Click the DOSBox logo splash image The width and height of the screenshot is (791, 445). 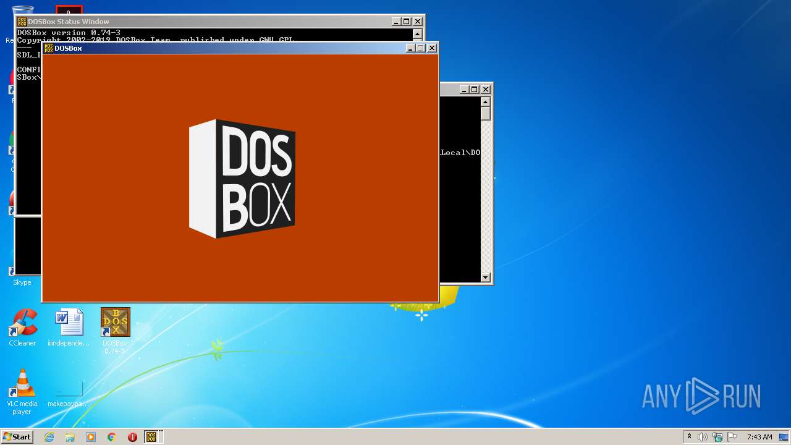pos(242,179)
